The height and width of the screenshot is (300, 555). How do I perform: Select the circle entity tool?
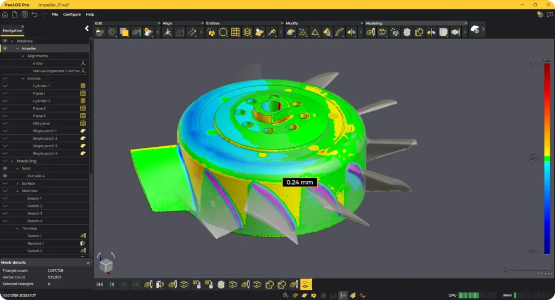click(223, 32)
